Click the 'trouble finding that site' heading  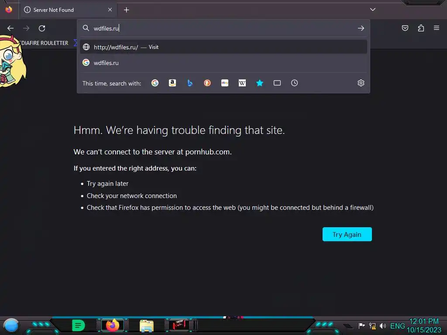(179, 130)
